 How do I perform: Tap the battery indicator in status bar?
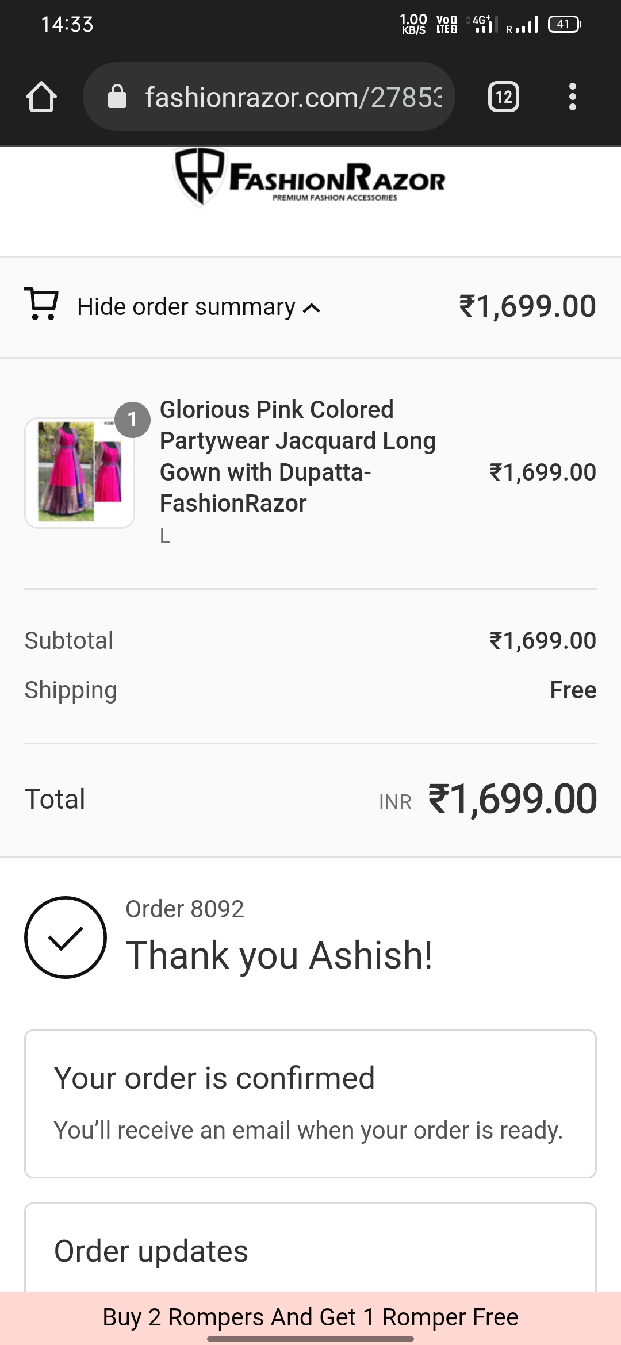564,24
